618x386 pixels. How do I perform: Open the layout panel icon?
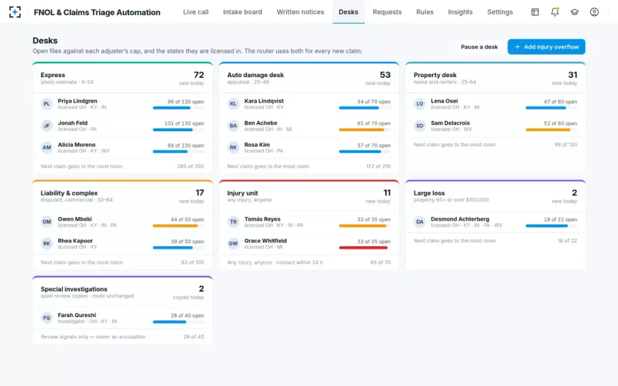(x=535, y=12)
